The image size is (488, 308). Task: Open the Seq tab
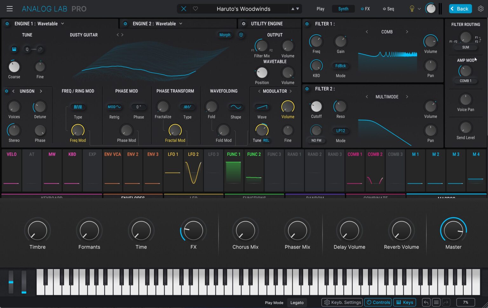(388, 9)
